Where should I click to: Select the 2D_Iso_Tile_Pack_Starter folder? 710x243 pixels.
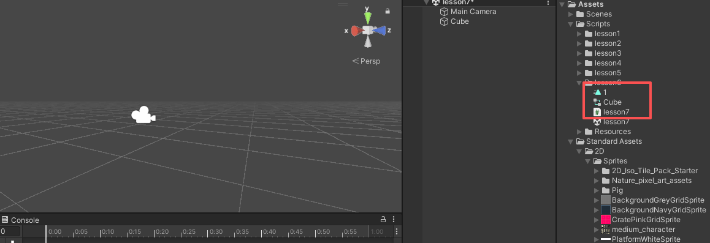650,171
